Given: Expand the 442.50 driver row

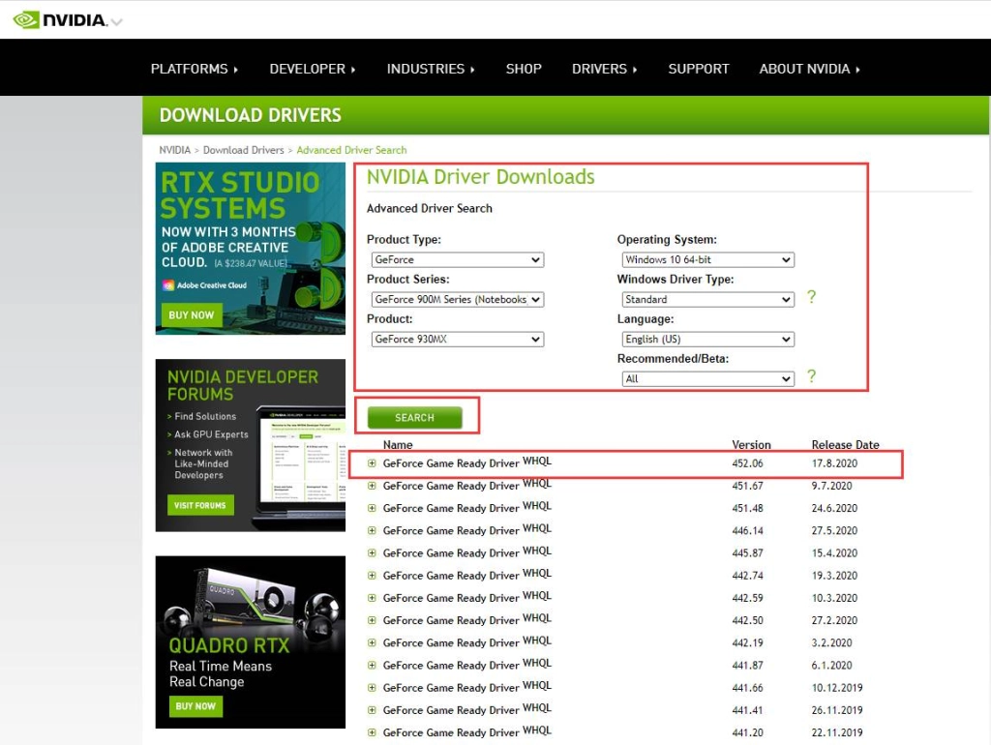Looking at the screenshot, I should click(x=372, y=620).
